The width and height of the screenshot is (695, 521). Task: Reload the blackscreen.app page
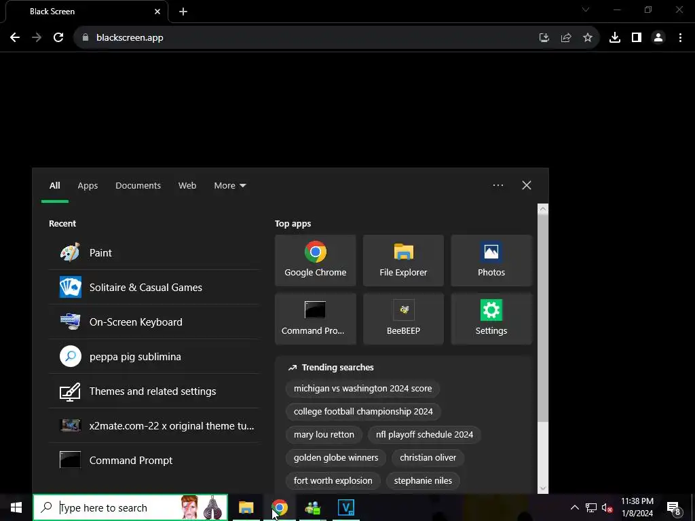coord(58,38)
